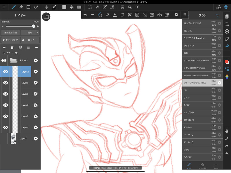Select Layer1 thumbnail
Screen dimensions: 231x173
click(x=13, y=139)
